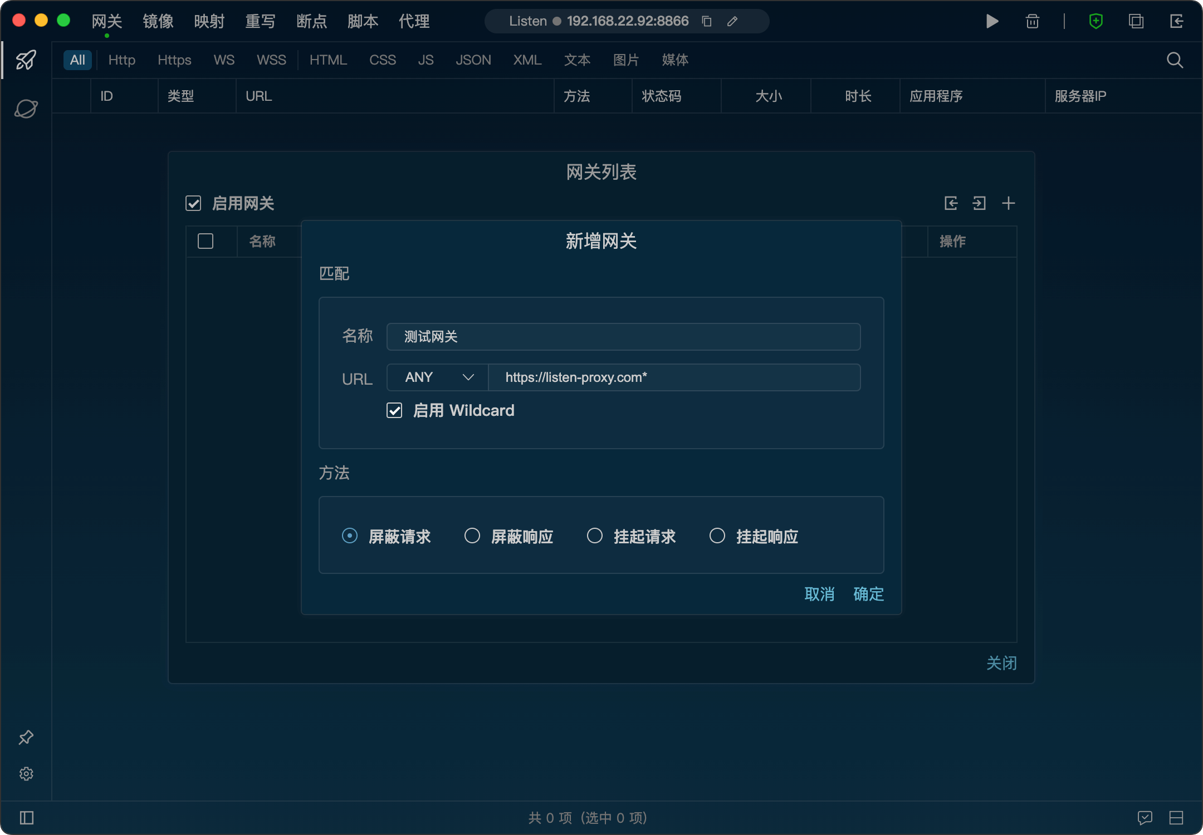Open the ANY URL method dropdown
The image size is (1203, 835).
click(438, 377)
